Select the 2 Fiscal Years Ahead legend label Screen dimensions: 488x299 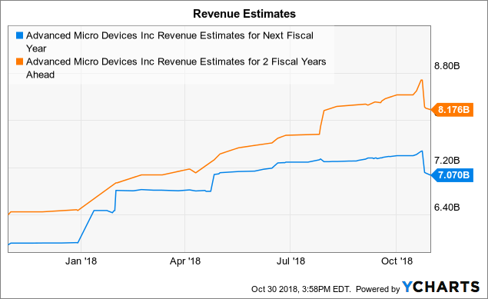176,68
